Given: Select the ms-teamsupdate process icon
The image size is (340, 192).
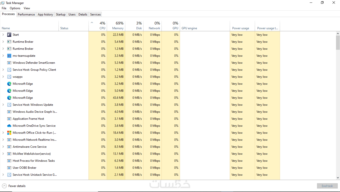Looking at the screenshot, I should click(9, 56).
